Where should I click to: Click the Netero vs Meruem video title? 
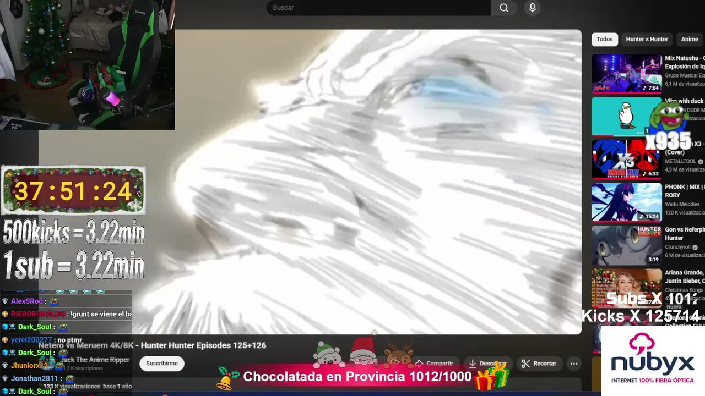[x=152, y=345]
